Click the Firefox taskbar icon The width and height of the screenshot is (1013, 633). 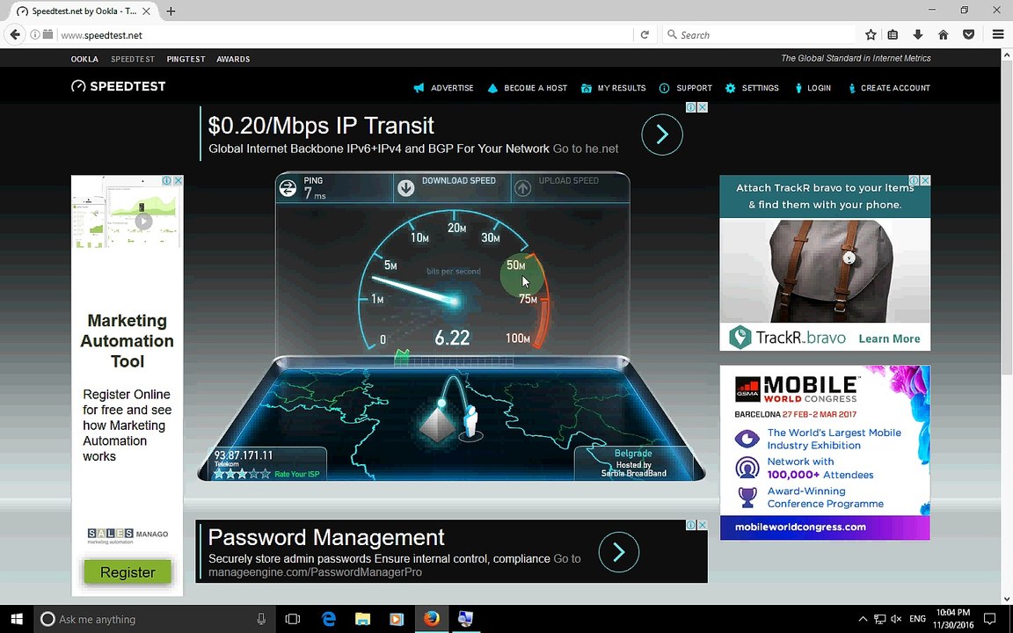pos(432,619)
